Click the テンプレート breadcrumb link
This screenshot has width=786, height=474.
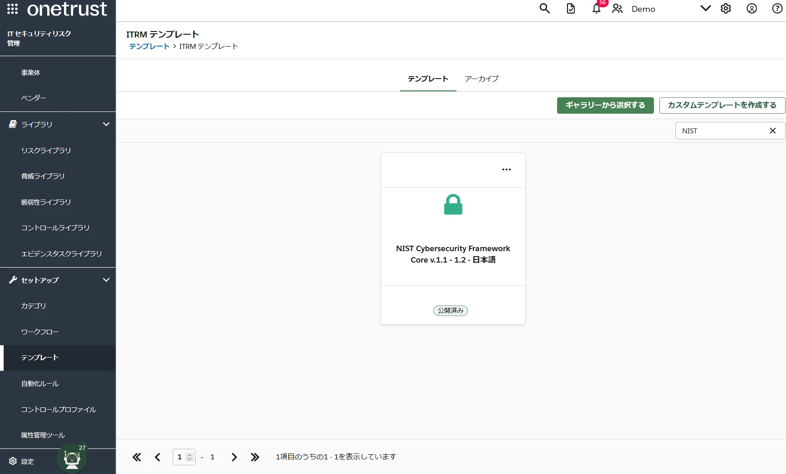(149, 47)
